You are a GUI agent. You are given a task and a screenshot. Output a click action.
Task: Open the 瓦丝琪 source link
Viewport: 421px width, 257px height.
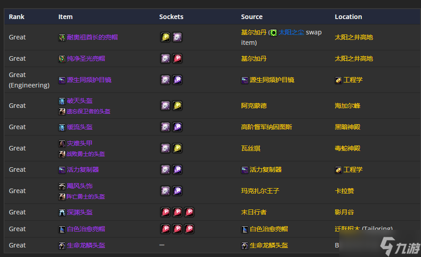point(251,148)
